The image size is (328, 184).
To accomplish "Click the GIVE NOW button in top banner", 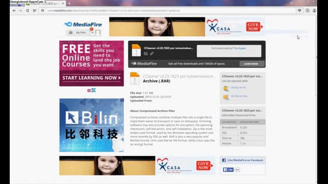I will [253, 27].
